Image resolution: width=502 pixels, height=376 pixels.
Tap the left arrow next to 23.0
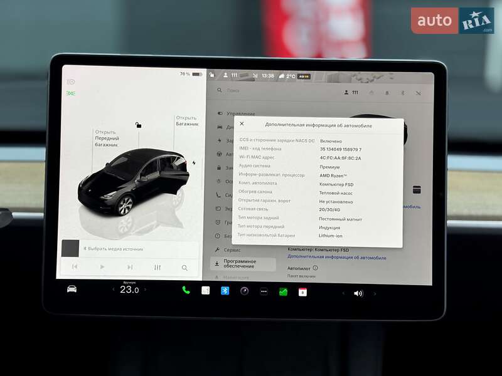114,290
